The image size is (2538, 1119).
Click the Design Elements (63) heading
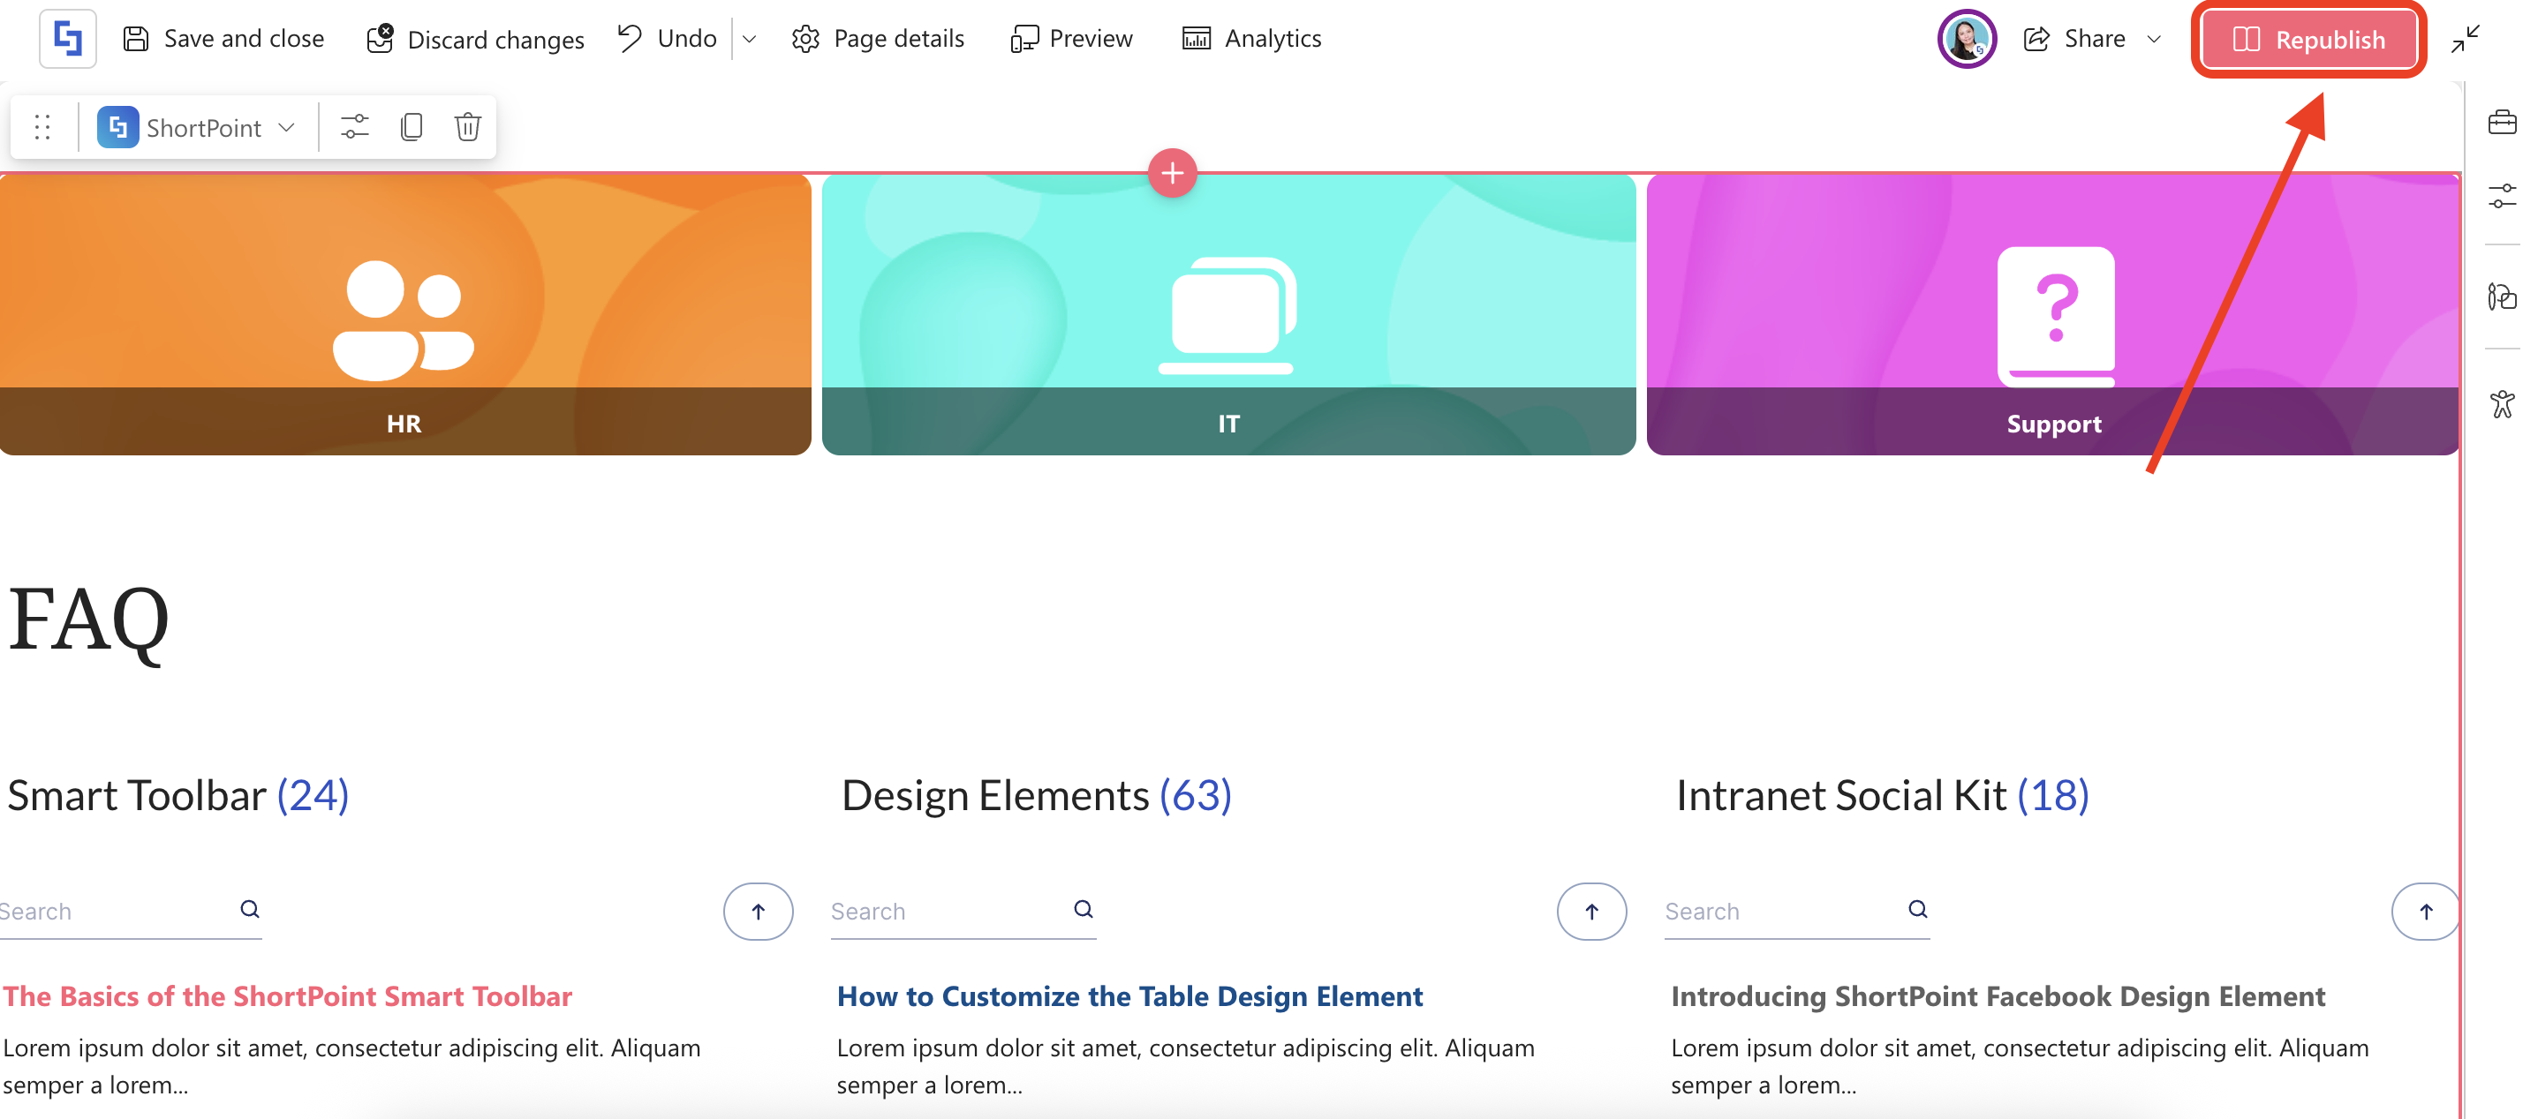coord(1037,795)
